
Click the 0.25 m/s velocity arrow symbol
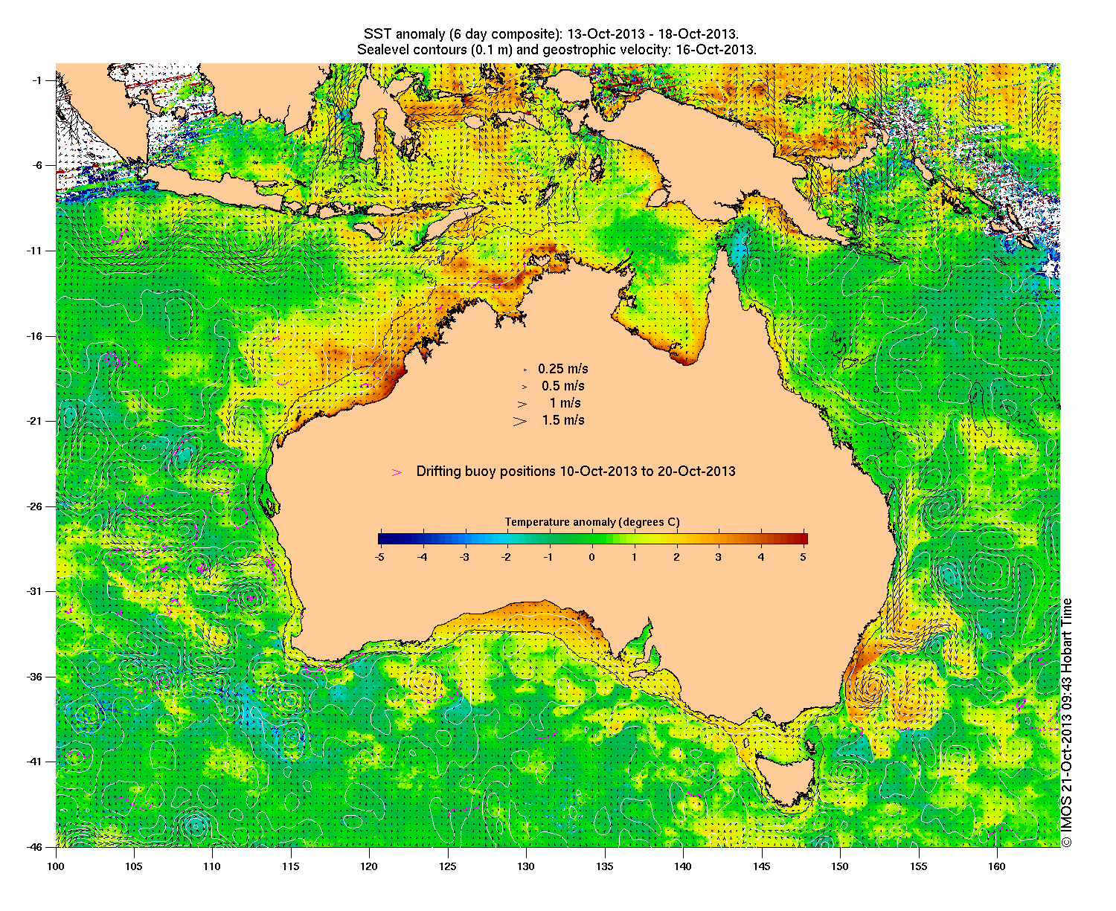pos(525,370)
